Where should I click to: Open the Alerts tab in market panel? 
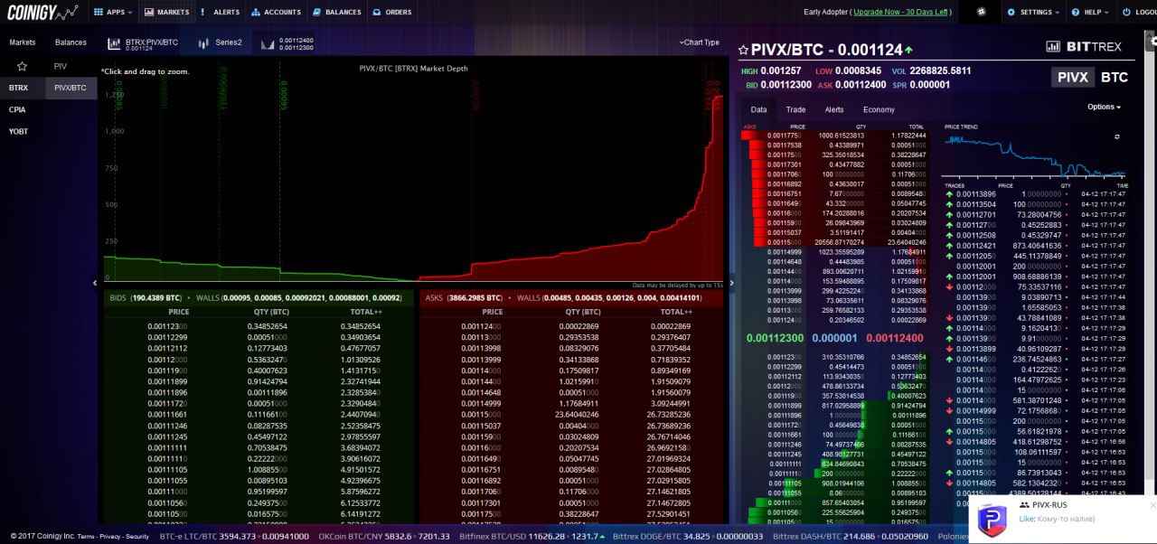tap(834, 109)
